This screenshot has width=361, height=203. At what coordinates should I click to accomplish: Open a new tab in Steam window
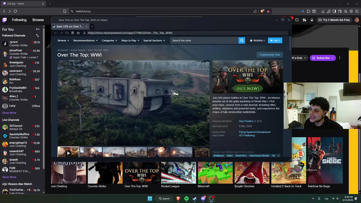[92, 27]
